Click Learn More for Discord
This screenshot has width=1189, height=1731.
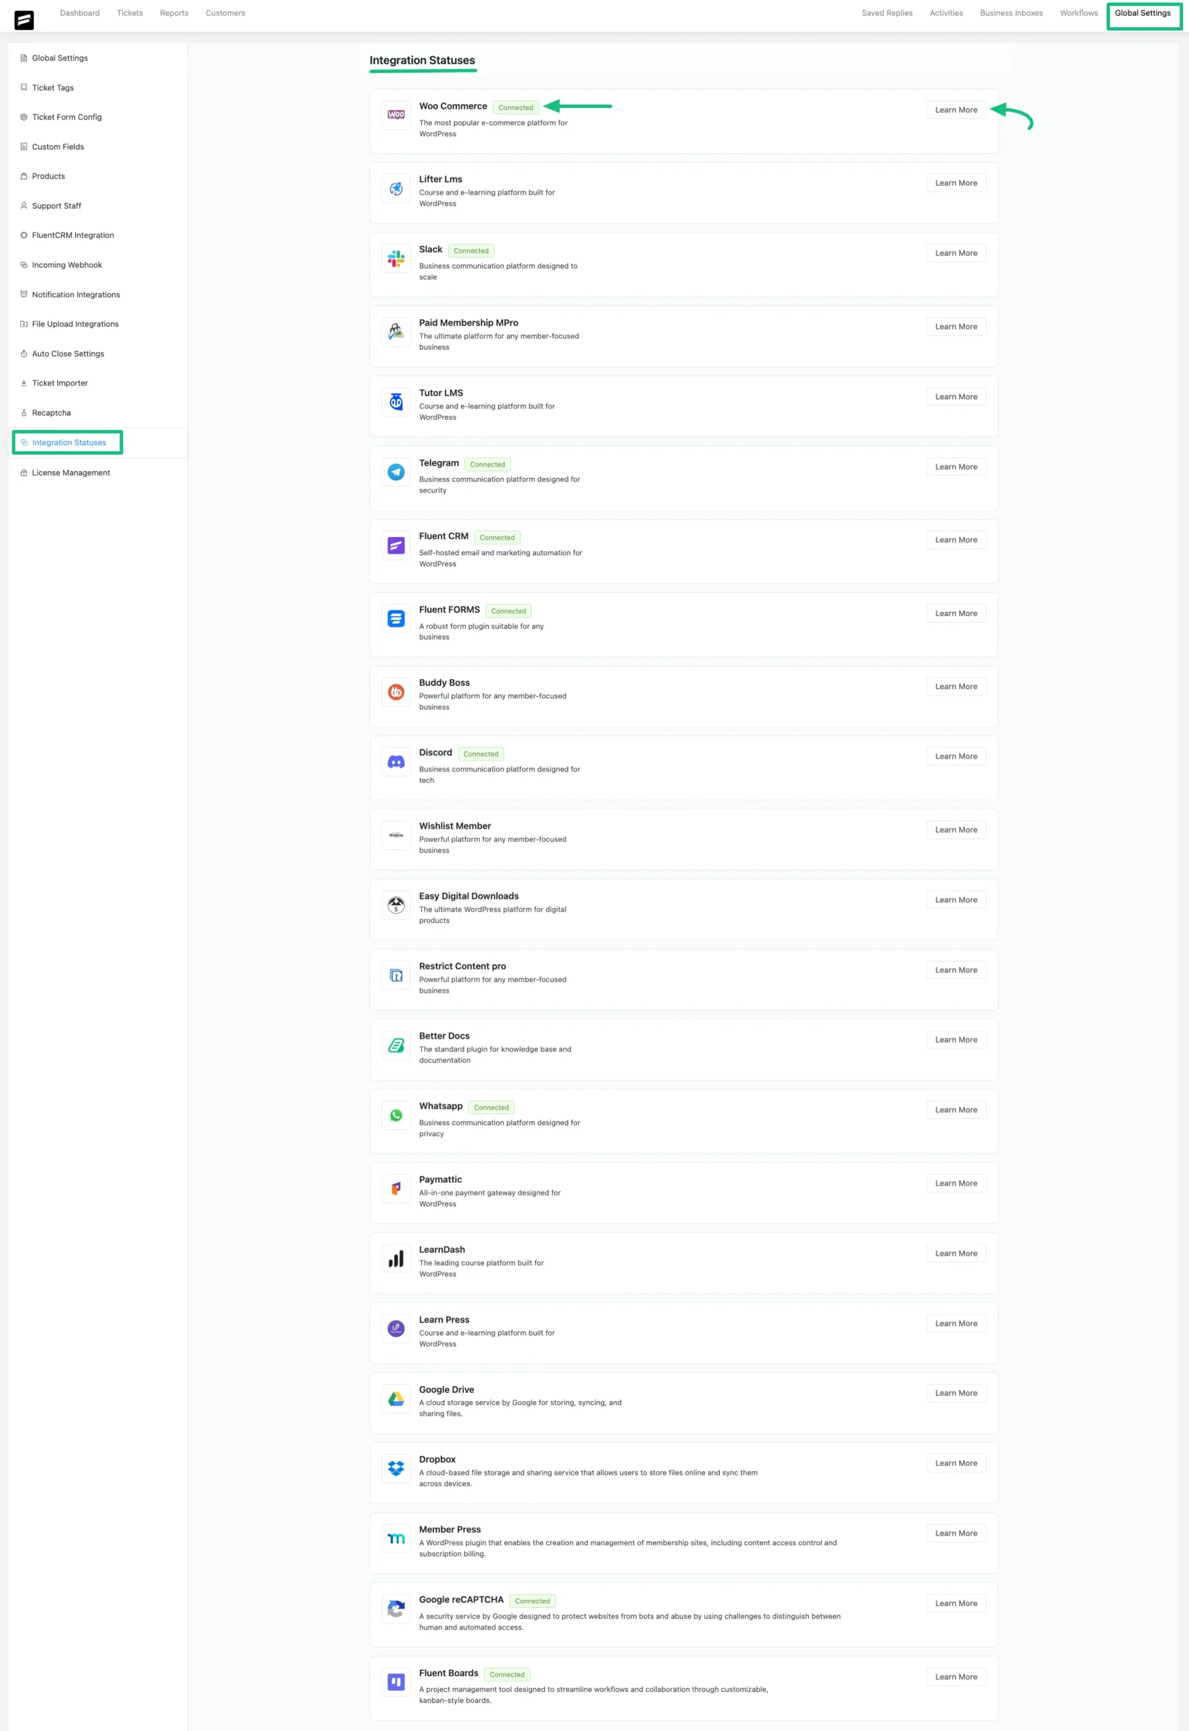pos(956,757)
